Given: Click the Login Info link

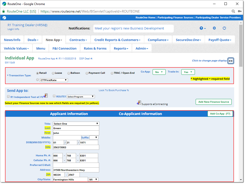Looking at the screenshot, I should (x=13, y=29).
